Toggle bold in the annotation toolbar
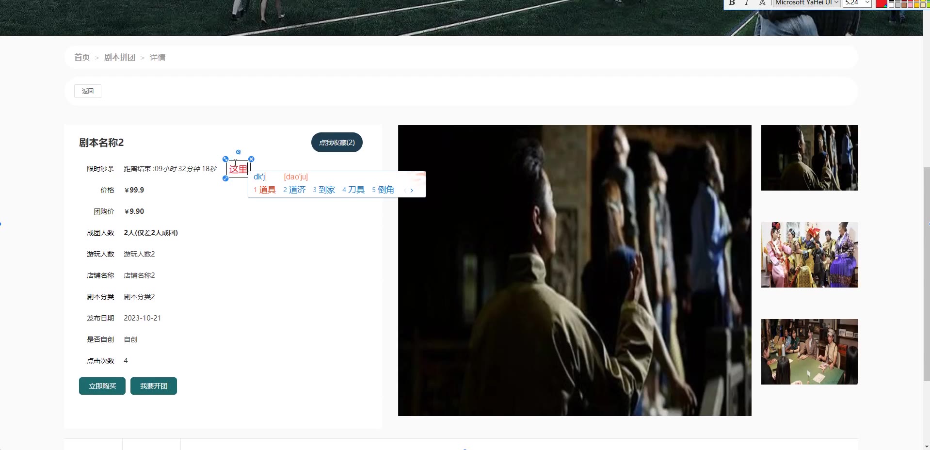The image size is (930, 450). click(x=732, y=3)
